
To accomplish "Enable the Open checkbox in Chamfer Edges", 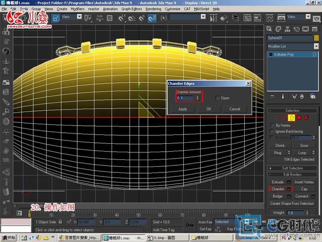I will point(217,98).
